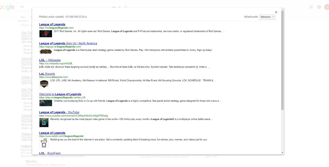329x167 pixels.
Task: Click the Reddit alien mascot thumbnail
Action: 44,143
